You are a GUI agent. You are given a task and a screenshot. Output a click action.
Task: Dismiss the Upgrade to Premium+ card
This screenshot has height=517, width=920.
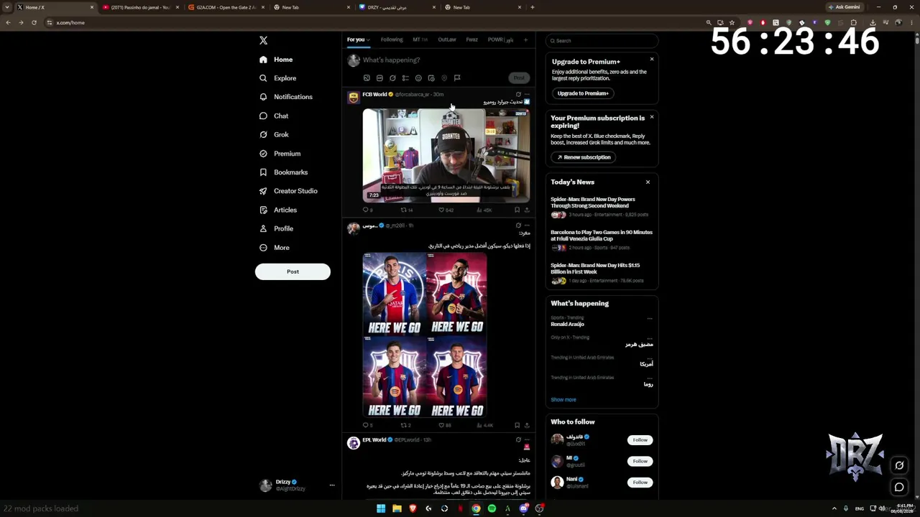[x=652, y=59]
